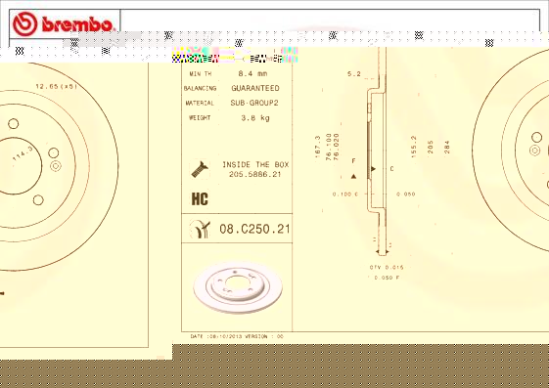Select the WEIGHT label
This screenshot has height=388, width=549.
point(200,118)
